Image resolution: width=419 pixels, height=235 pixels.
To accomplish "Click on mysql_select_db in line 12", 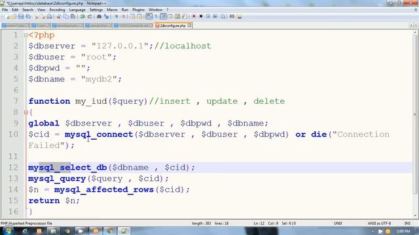I will 67,168.
